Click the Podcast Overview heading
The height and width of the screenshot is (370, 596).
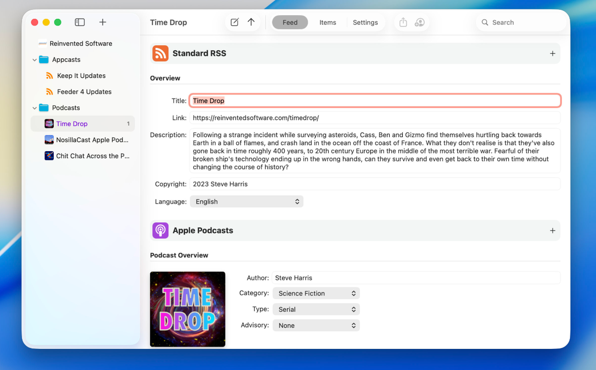point(179,255)
